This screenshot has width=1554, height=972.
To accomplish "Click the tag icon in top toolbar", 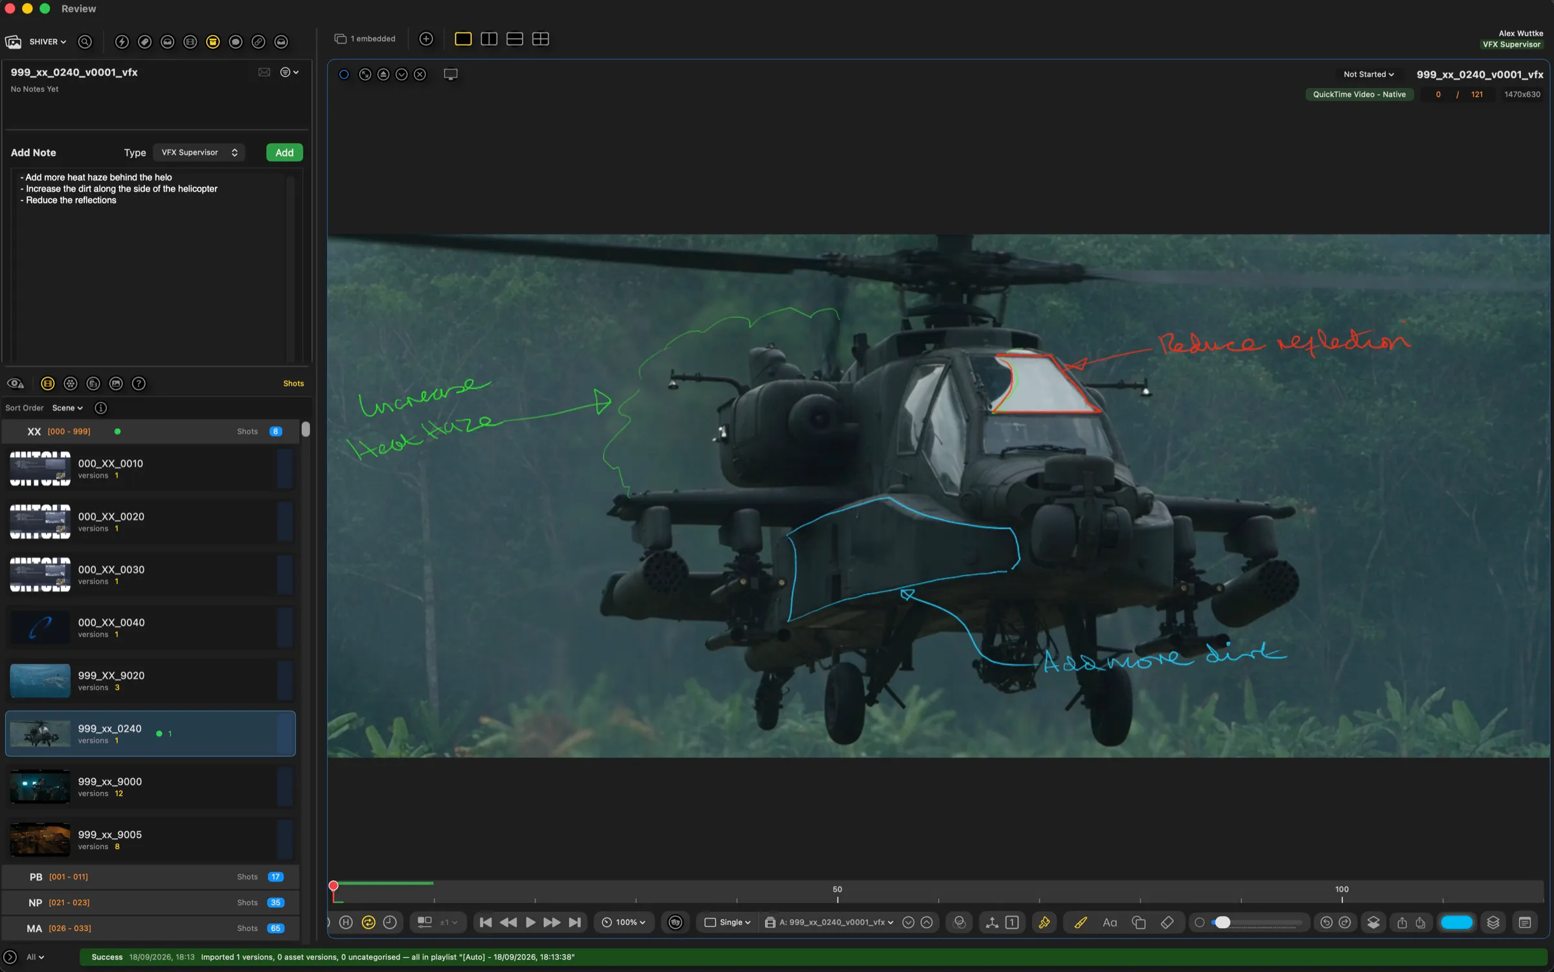I will [145, 41].
